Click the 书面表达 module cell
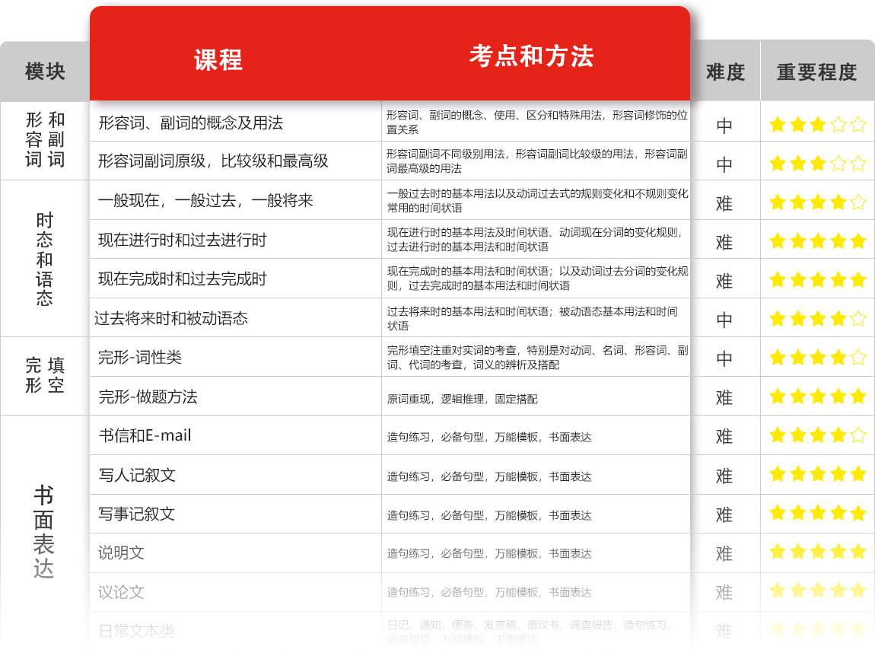Viewport: 875px width, 653px height. [43, 531]
